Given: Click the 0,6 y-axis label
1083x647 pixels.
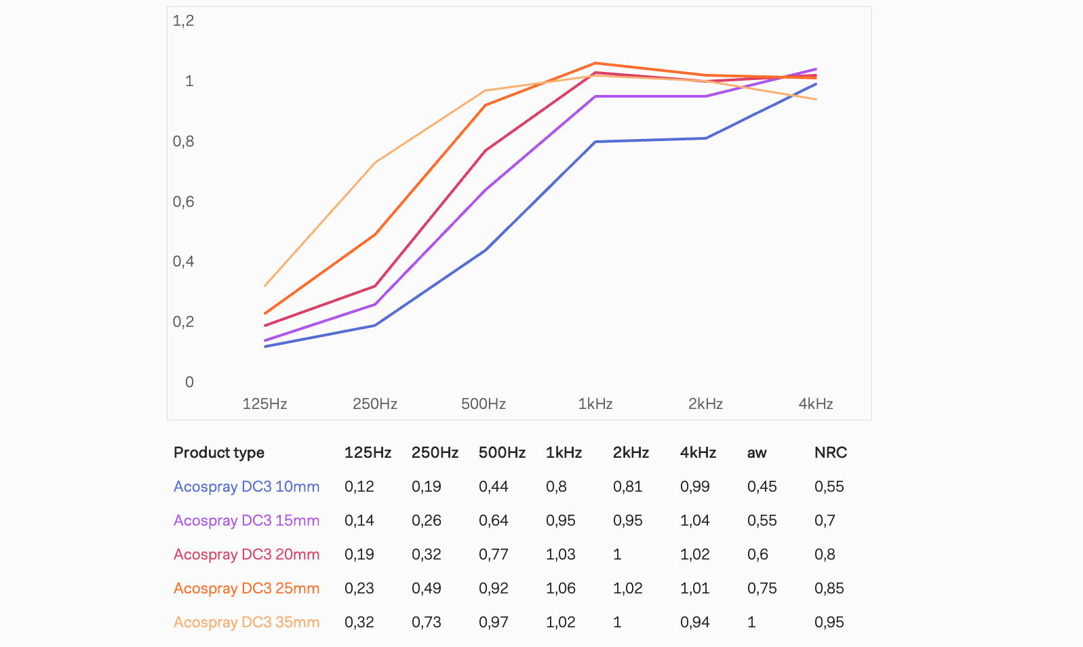Looking at the screenshot, I should click(x=183, y=201).
